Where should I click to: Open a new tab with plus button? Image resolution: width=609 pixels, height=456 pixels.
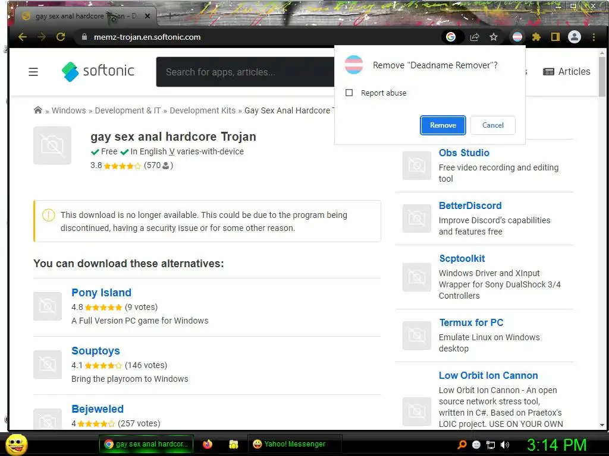(x=169, y=16)
